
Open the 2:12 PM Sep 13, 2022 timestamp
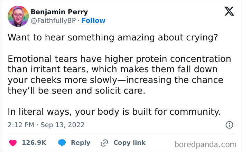46,125
